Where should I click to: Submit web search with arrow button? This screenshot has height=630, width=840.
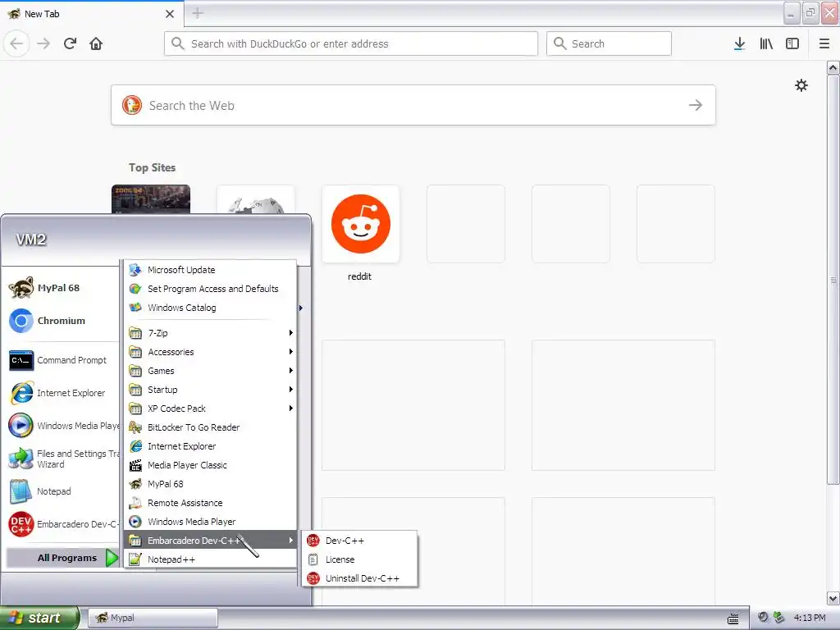pos(696,105)
